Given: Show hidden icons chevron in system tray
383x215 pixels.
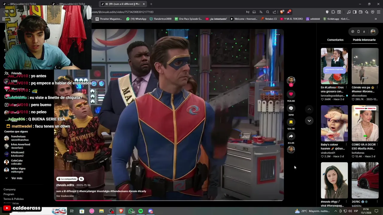Looking at the screenshot, I should [335, 211].
